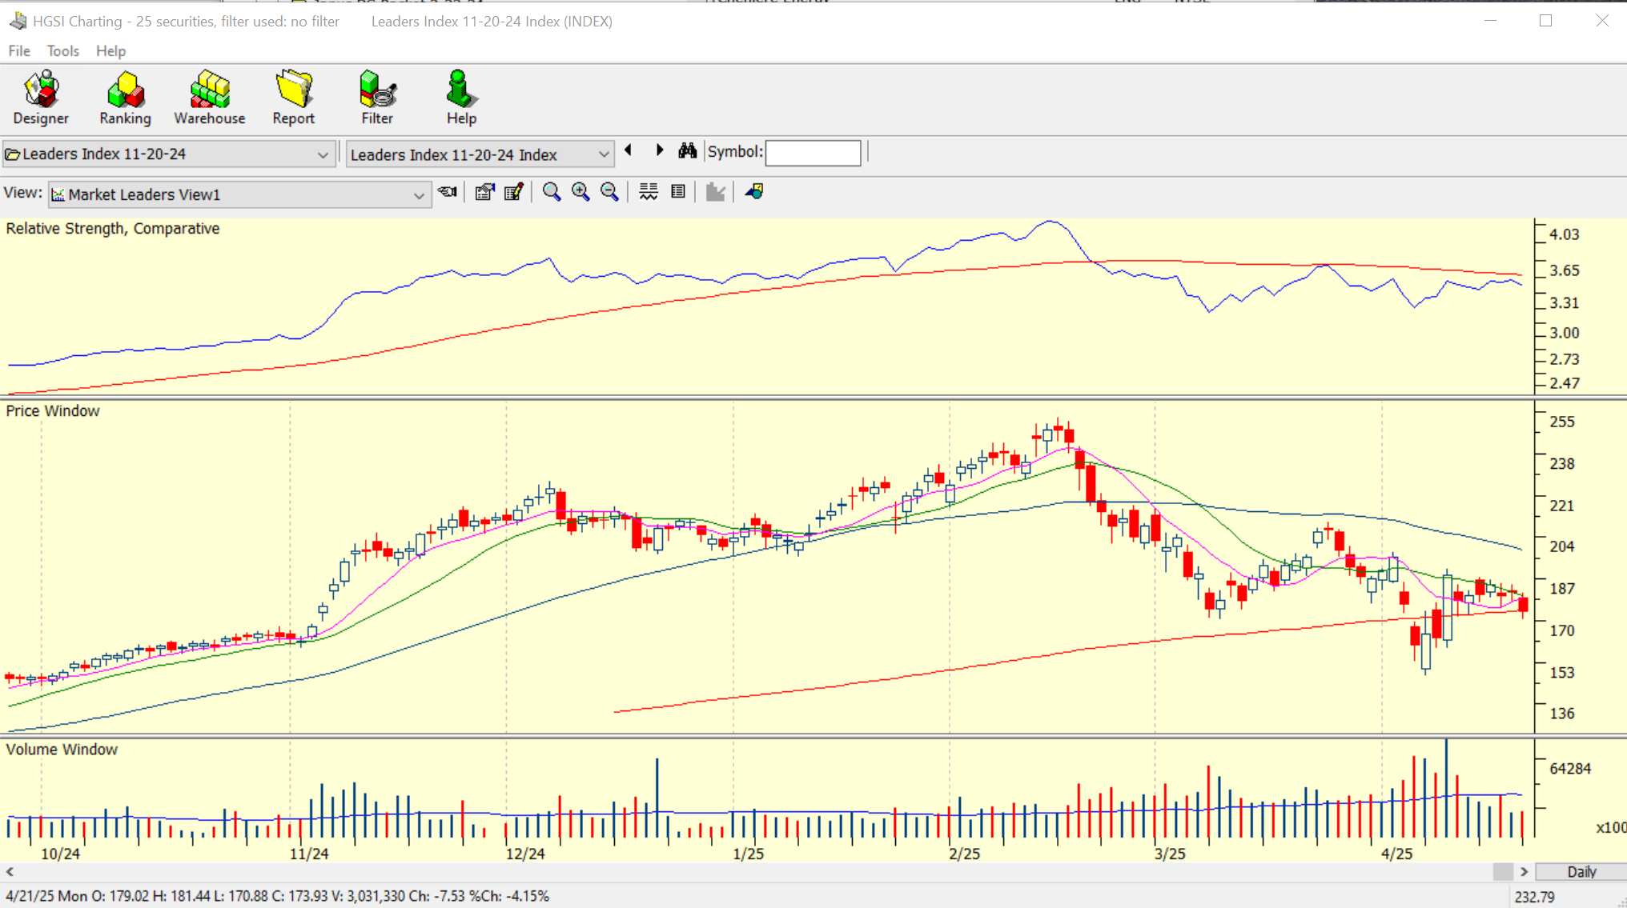Click the 10/24 date axis label
Screen dimensions: 1627x908
60,854
